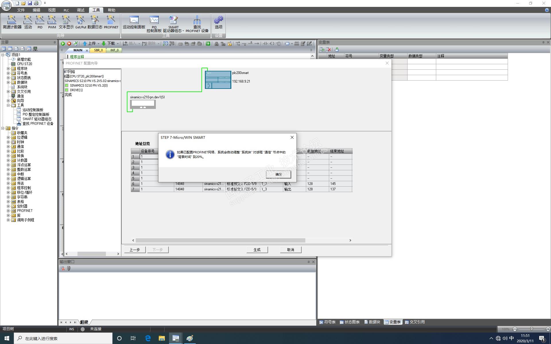Expand the 程序块 tree node
This screenshot has height=344, width=551.
(8, 69)
